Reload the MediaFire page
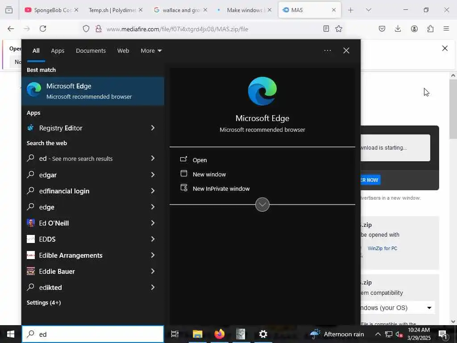 click(x=43, y=29)
